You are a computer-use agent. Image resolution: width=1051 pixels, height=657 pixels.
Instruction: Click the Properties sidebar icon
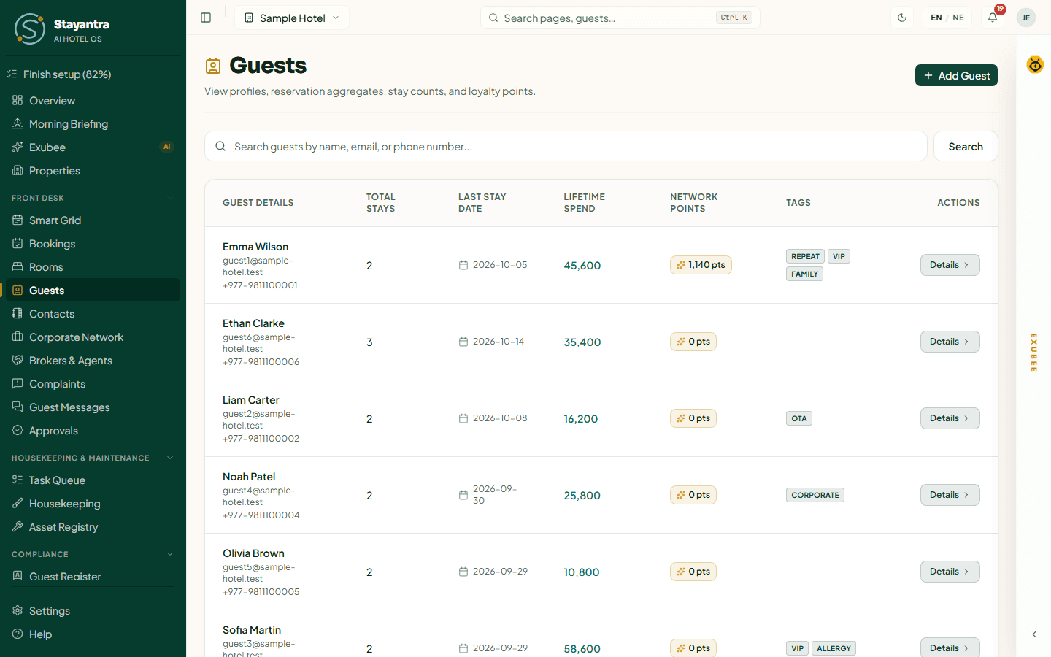tap(18, 170)
